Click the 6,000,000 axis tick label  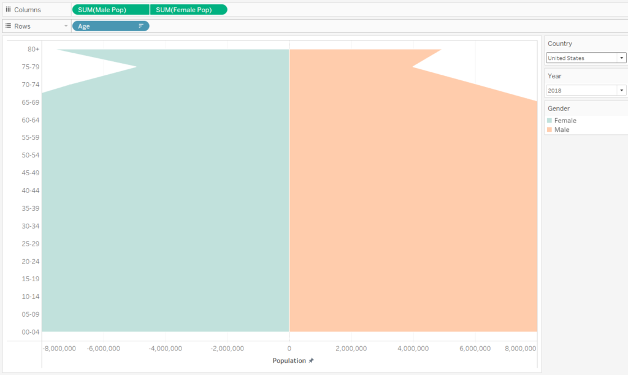pos(475,349)
